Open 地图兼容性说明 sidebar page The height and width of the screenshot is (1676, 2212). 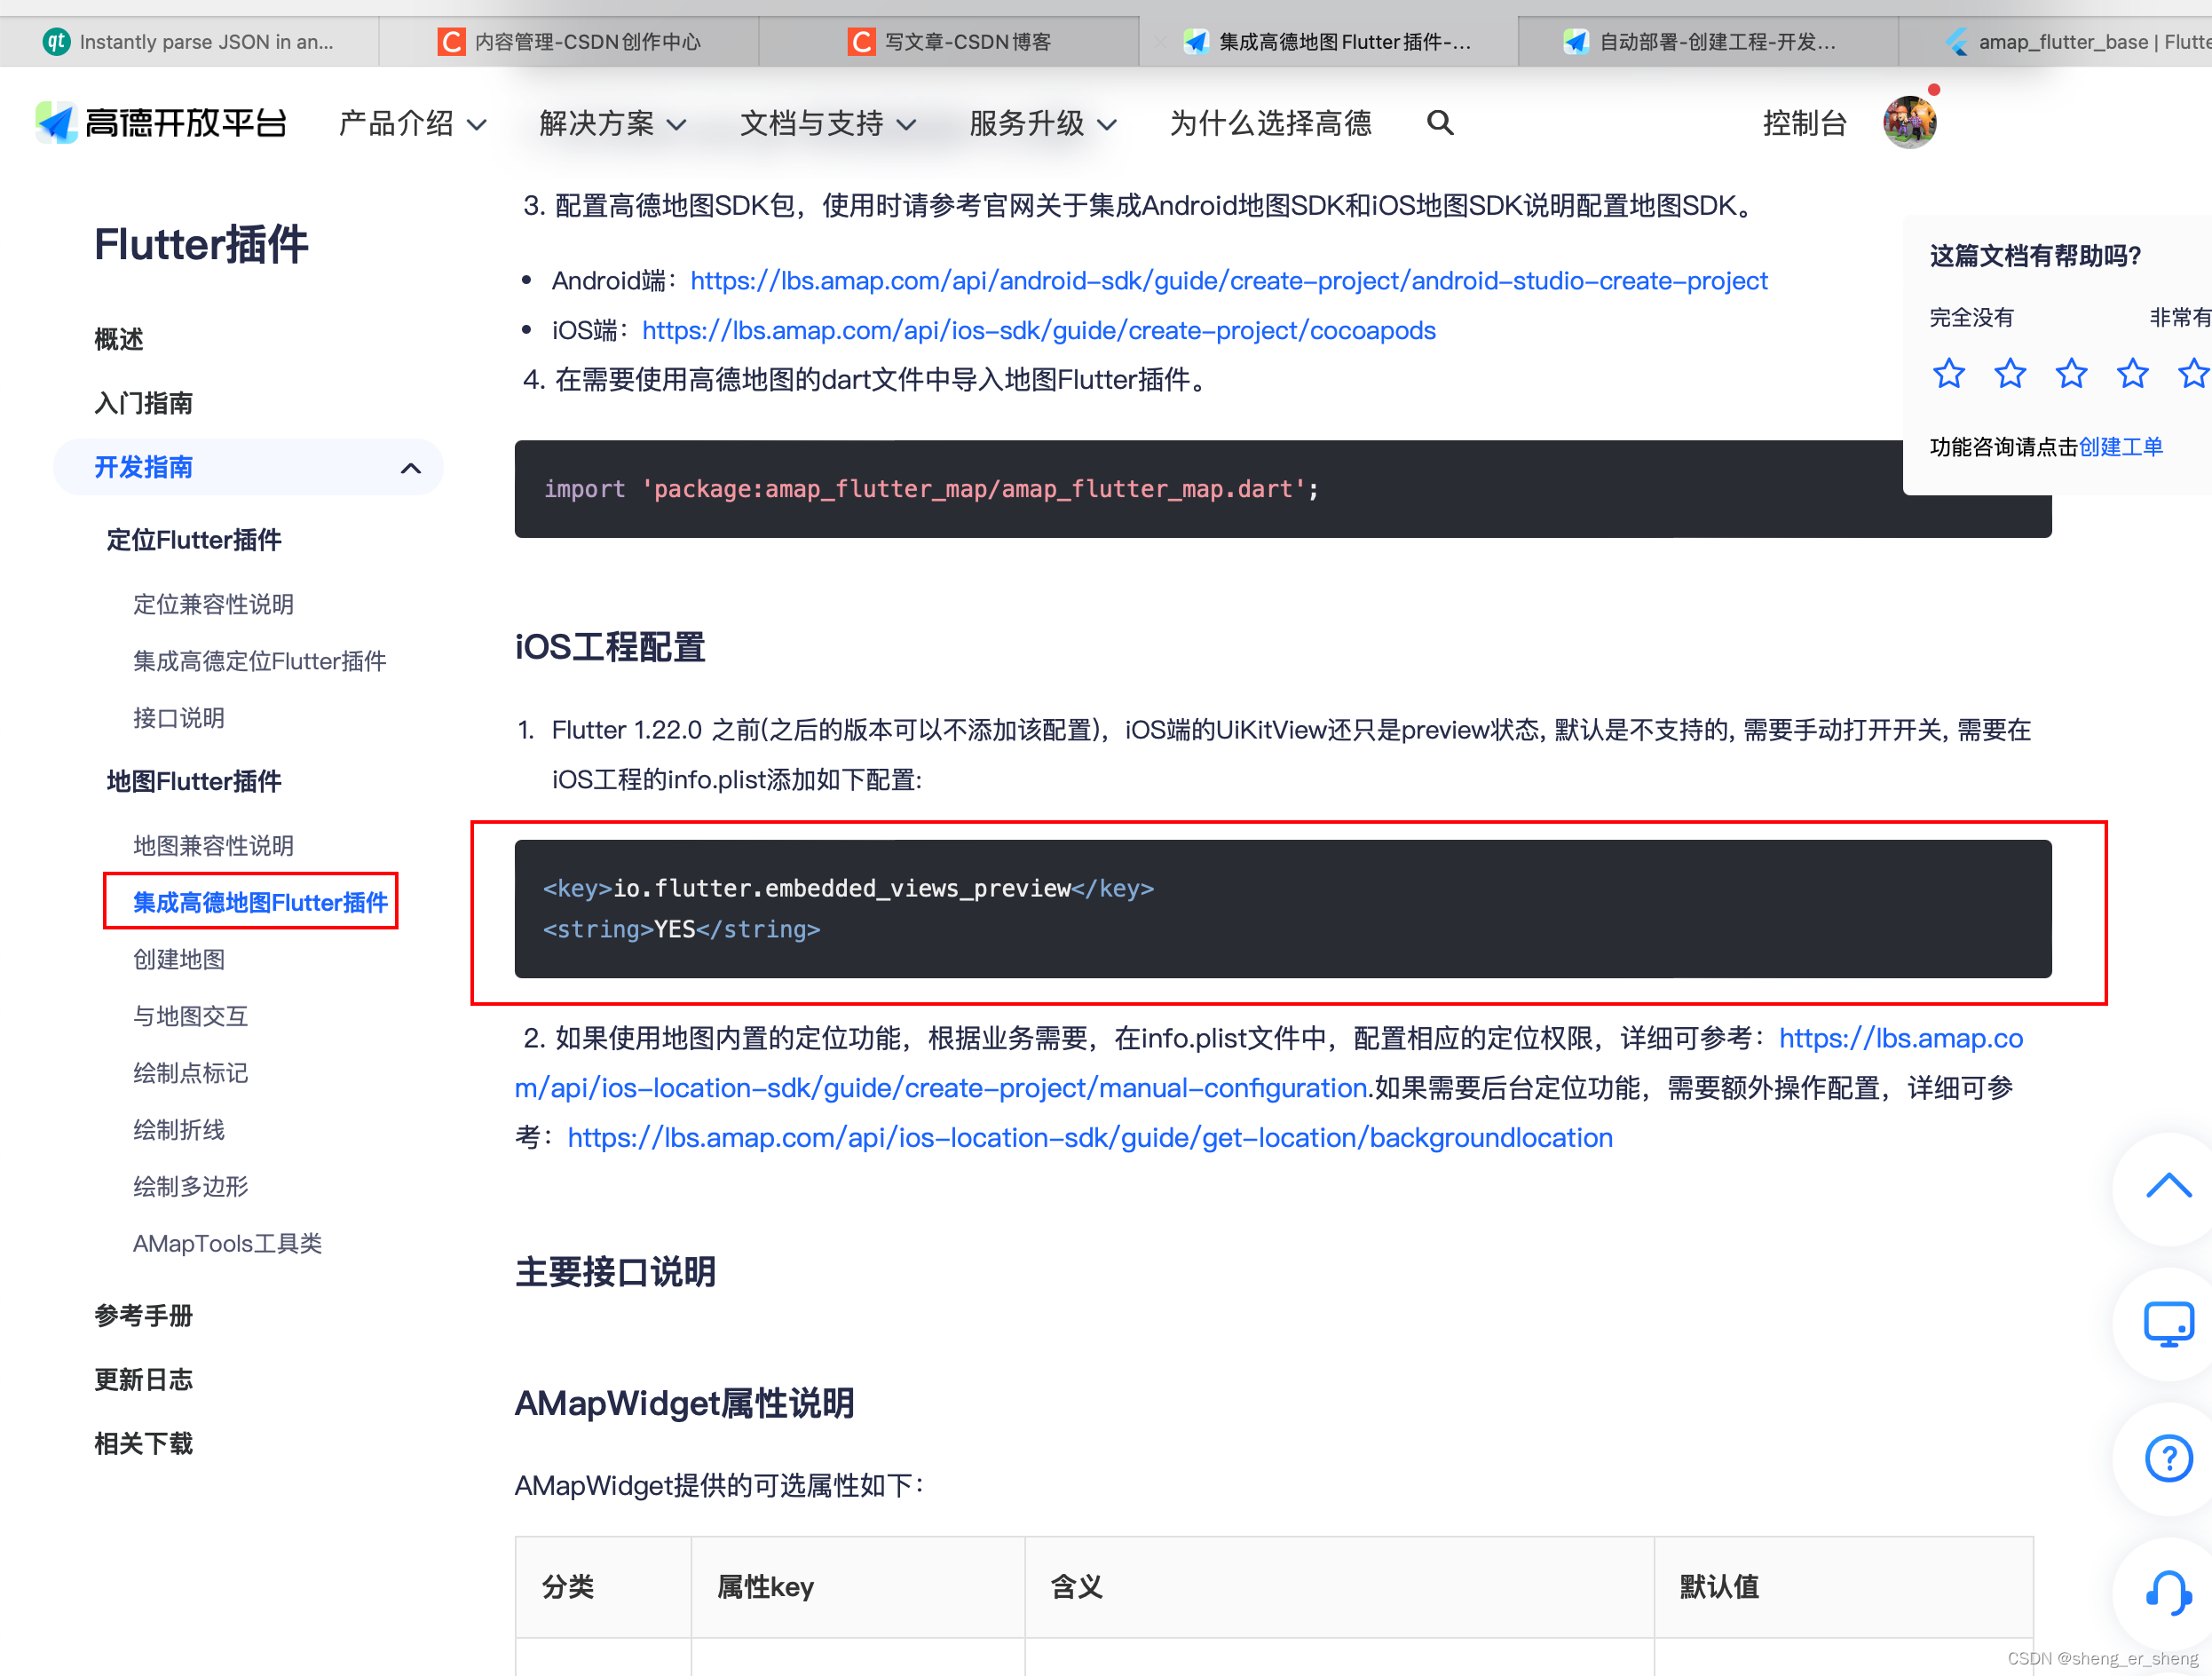(x=213, y=846)
